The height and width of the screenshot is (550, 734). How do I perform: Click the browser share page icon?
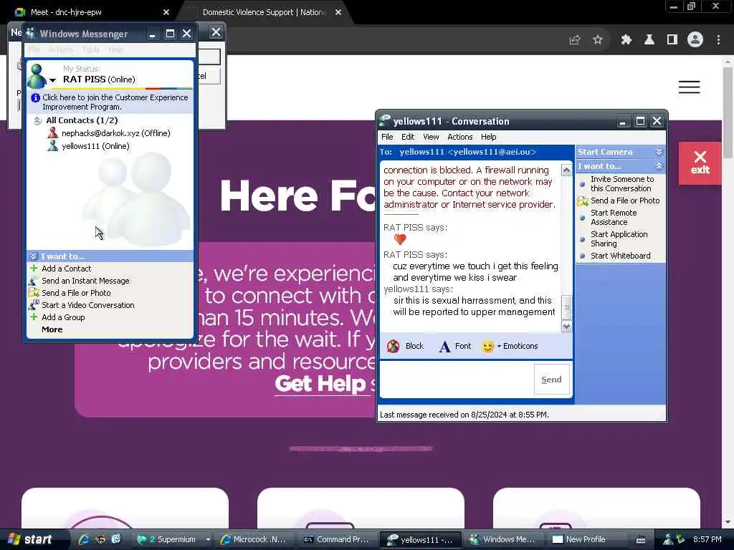(x=574, y=40)
